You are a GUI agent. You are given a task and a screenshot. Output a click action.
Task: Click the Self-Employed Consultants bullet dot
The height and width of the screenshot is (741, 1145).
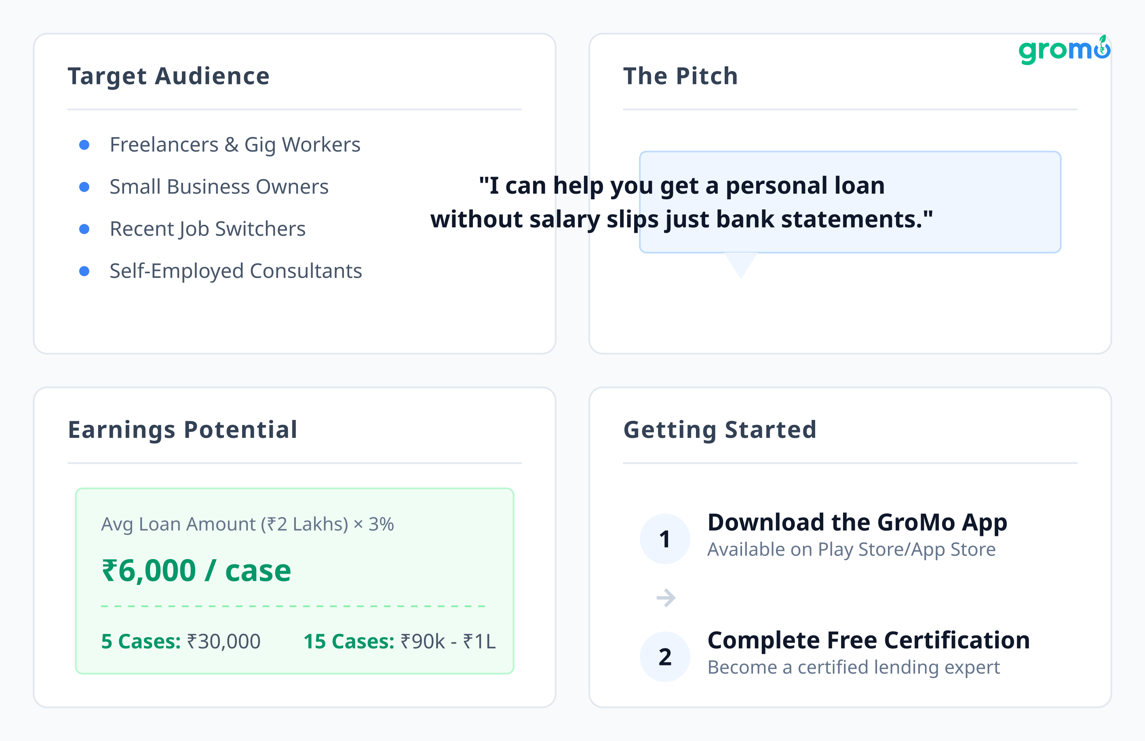click(x=84, y=271)
